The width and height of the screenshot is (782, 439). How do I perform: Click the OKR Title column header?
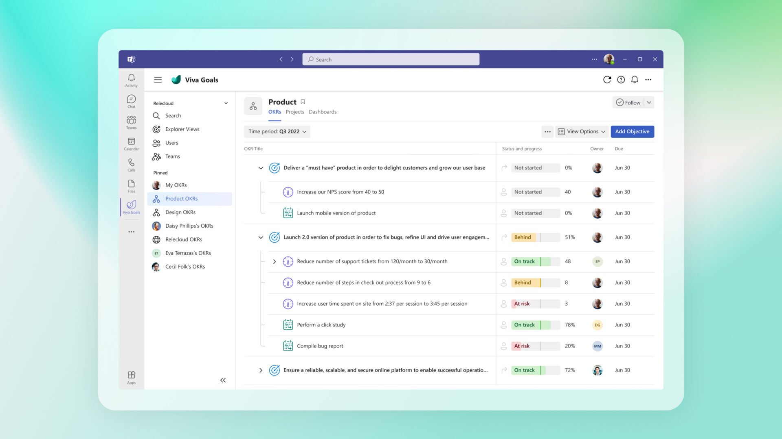tap(253, 149)
